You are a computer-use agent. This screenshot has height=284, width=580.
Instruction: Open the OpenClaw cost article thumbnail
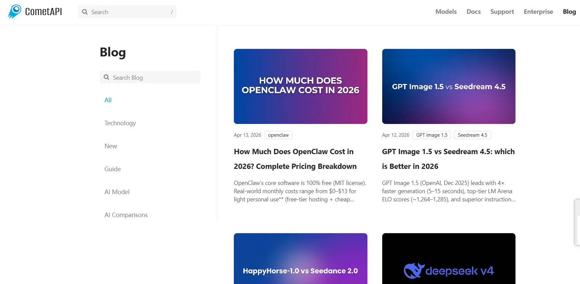pyautogui.click(x=301, y=86)
